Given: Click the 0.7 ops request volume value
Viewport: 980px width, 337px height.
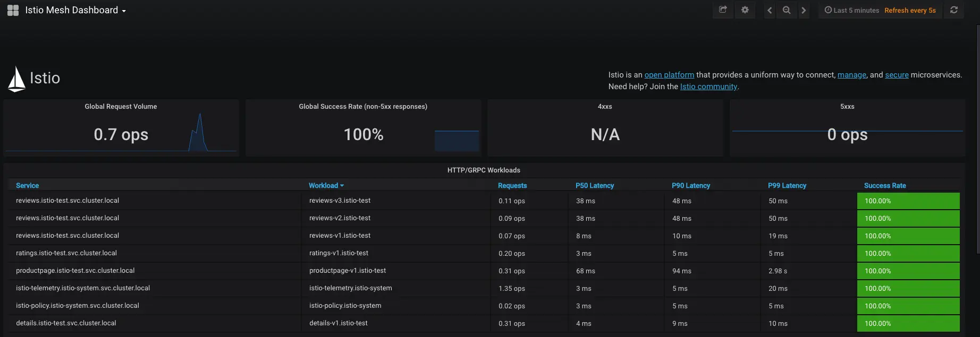Looking at the screenshot, I should tap(121, 135).
